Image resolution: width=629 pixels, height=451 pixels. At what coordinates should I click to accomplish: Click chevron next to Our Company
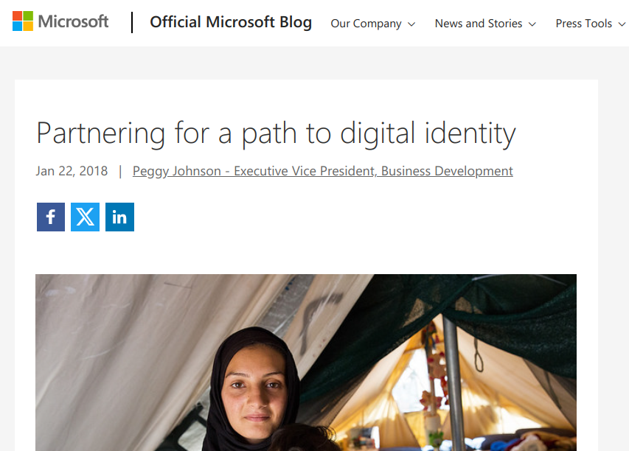point(411,24)
